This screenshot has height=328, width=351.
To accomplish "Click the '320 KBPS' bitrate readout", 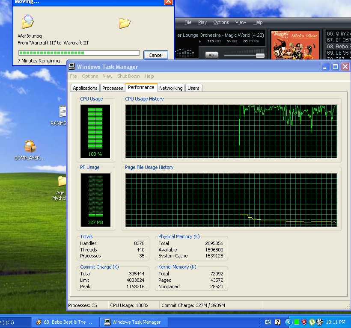I will (x=214, y=41).
